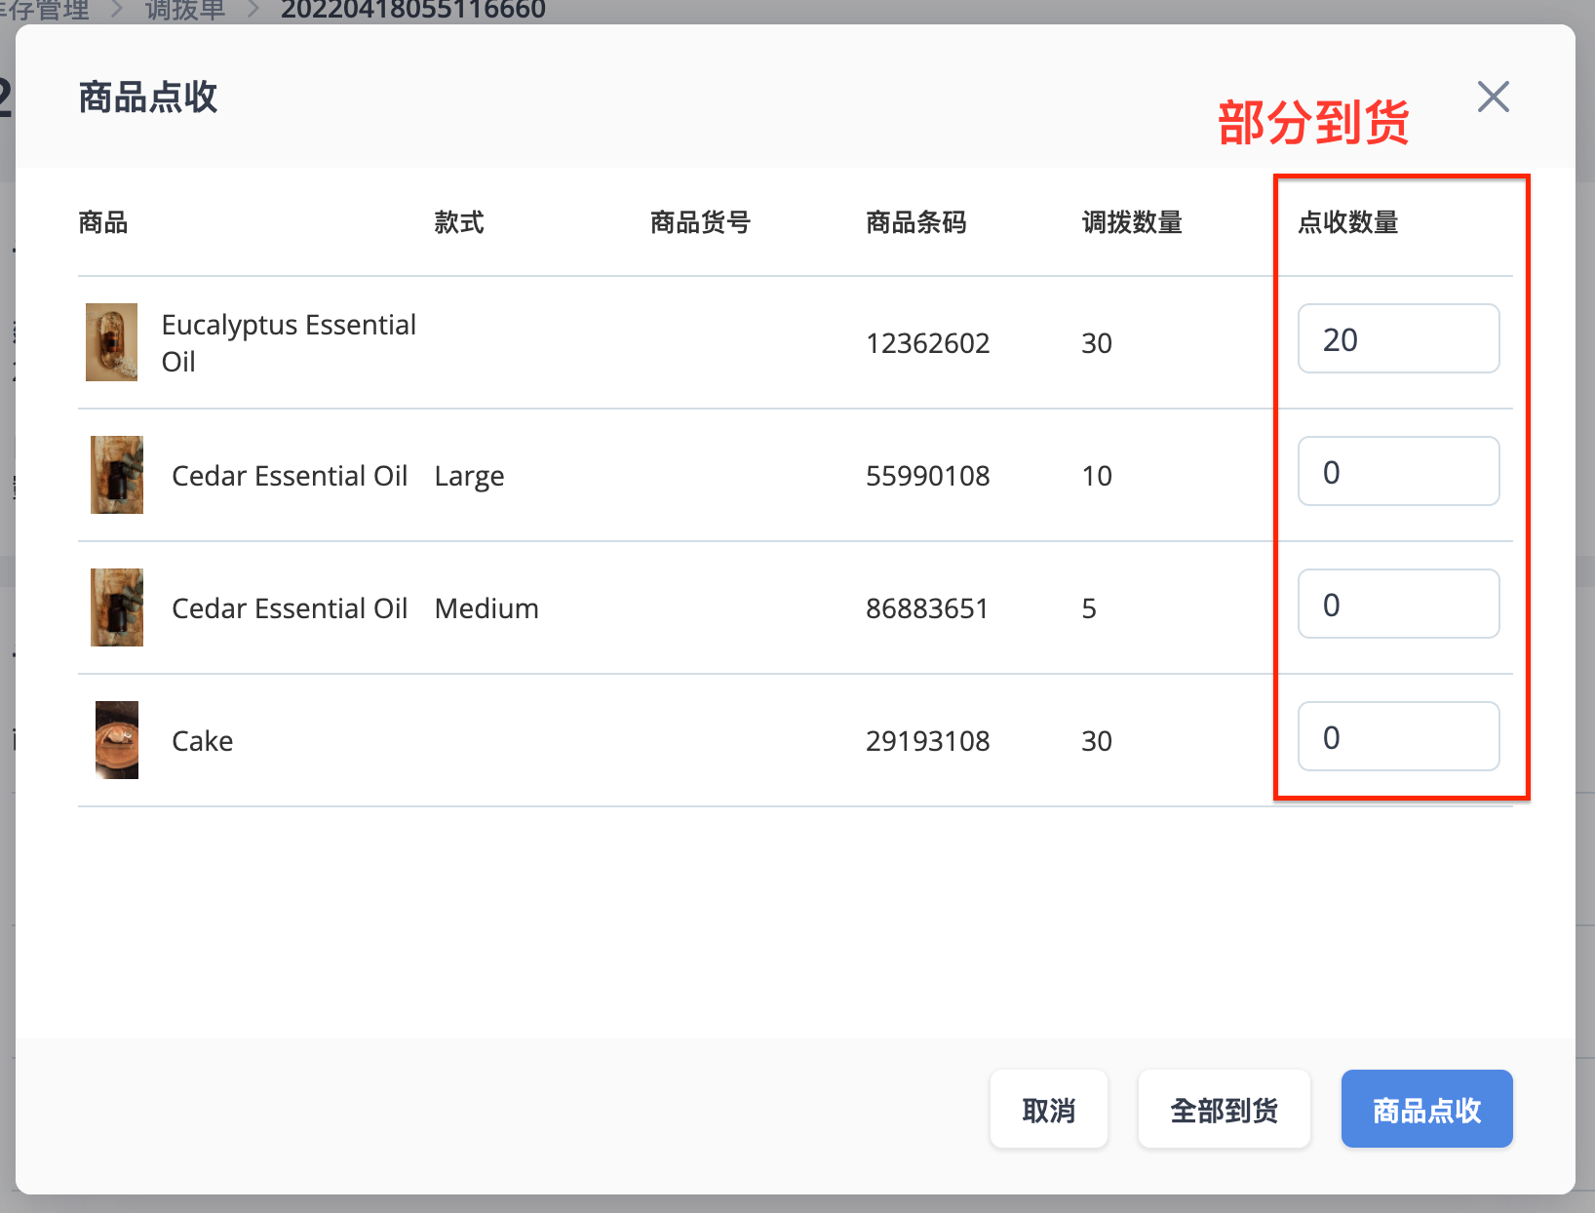Click received quantity field for Cedar Large

click(x=1398, y=471)
